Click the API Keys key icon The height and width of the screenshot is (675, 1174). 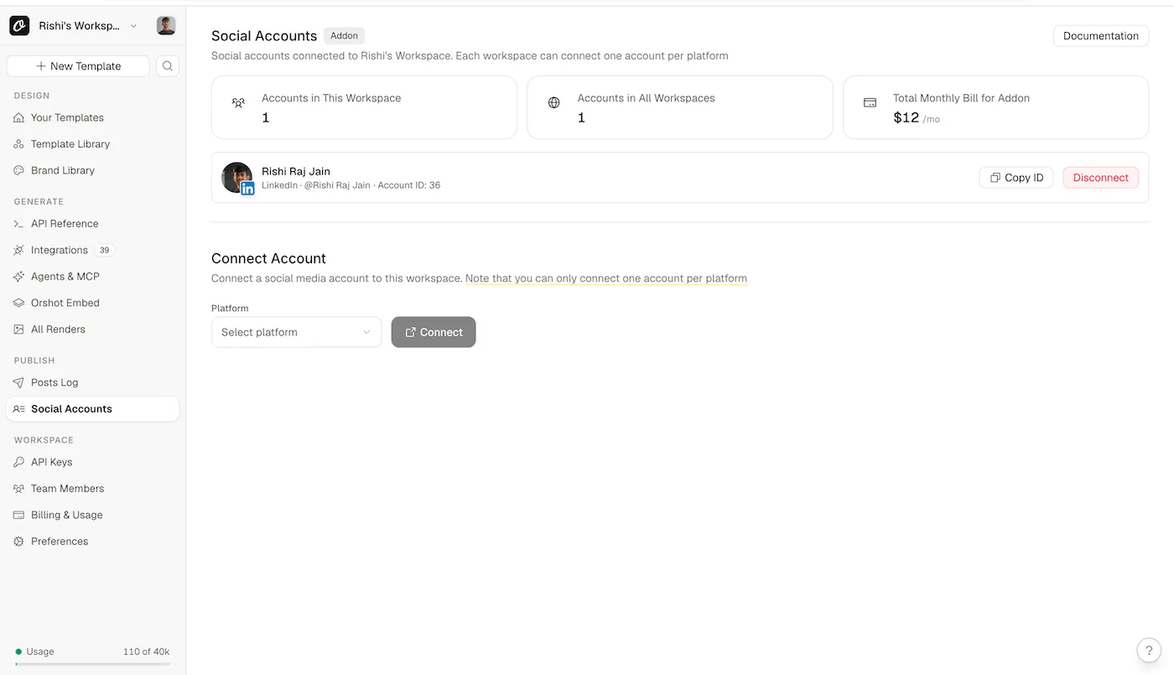click(x=18, y=462)
